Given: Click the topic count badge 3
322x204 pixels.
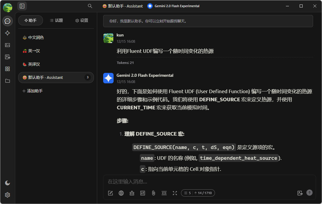Looking at the screenshot, I should coord(88,77).
